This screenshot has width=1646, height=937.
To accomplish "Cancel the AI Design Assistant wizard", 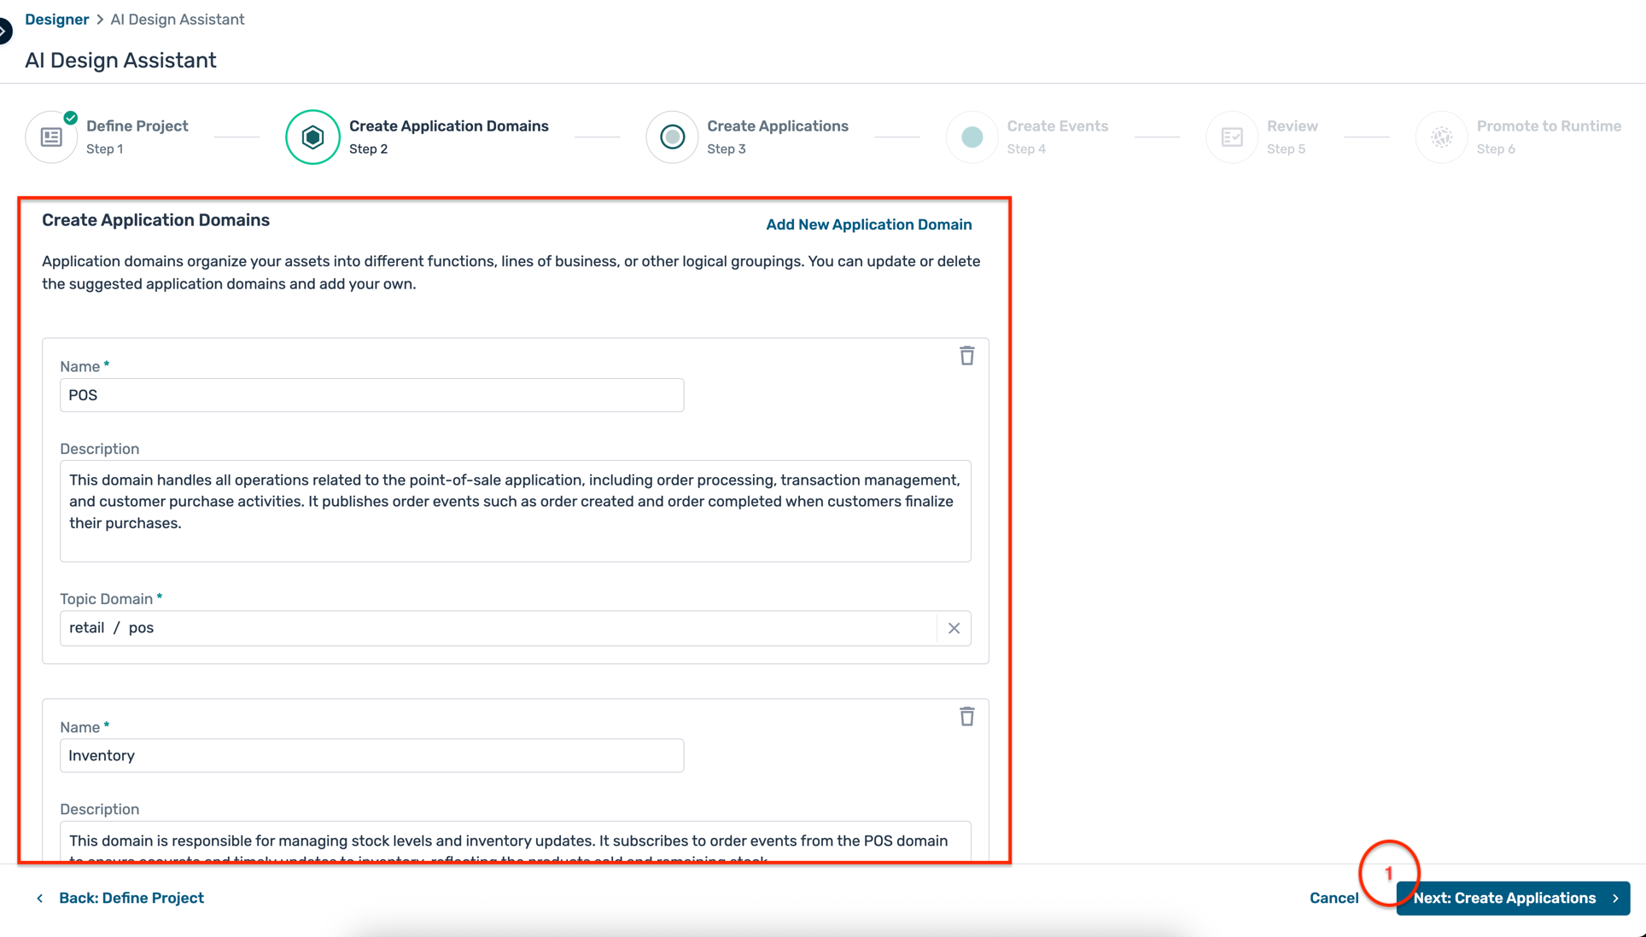I will [x=1334, y=898].
